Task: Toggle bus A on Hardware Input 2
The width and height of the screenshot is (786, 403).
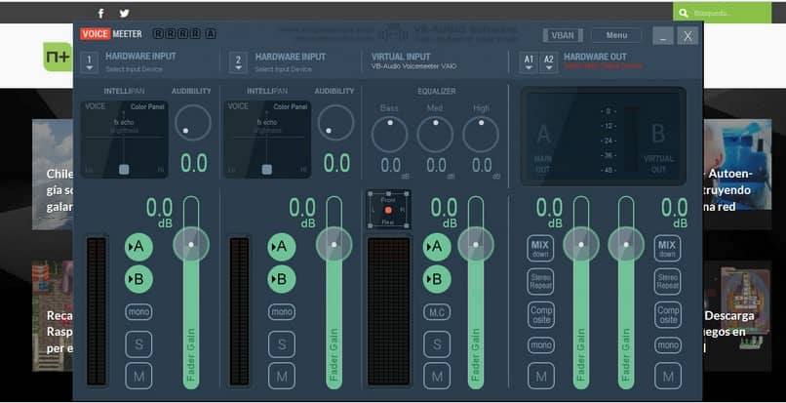Action: click(x=281, y=247)
